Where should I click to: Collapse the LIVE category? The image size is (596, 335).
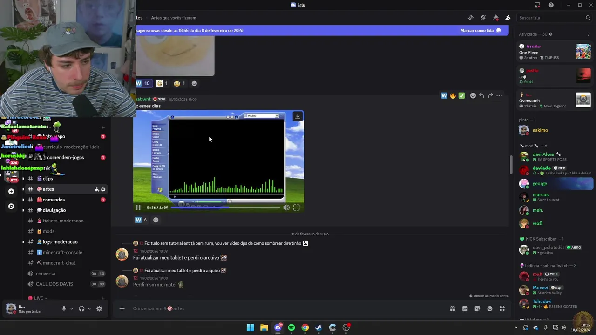[x=38, y=298]
